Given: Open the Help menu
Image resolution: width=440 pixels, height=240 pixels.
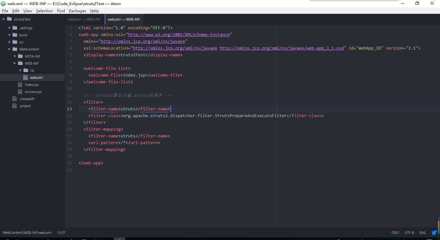Looking at the screenshot, I should [94, 11].
